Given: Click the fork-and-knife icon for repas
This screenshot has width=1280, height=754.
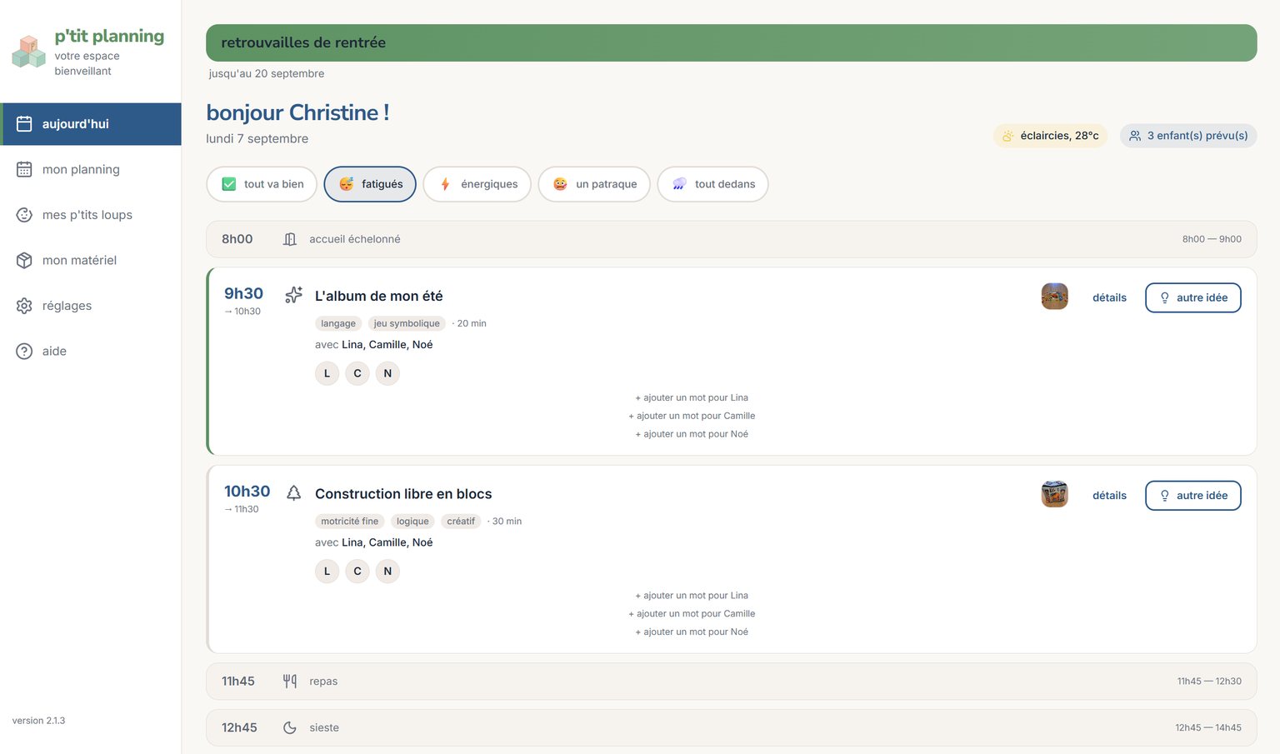Looking at the screenshot, I should click(290, 681).
